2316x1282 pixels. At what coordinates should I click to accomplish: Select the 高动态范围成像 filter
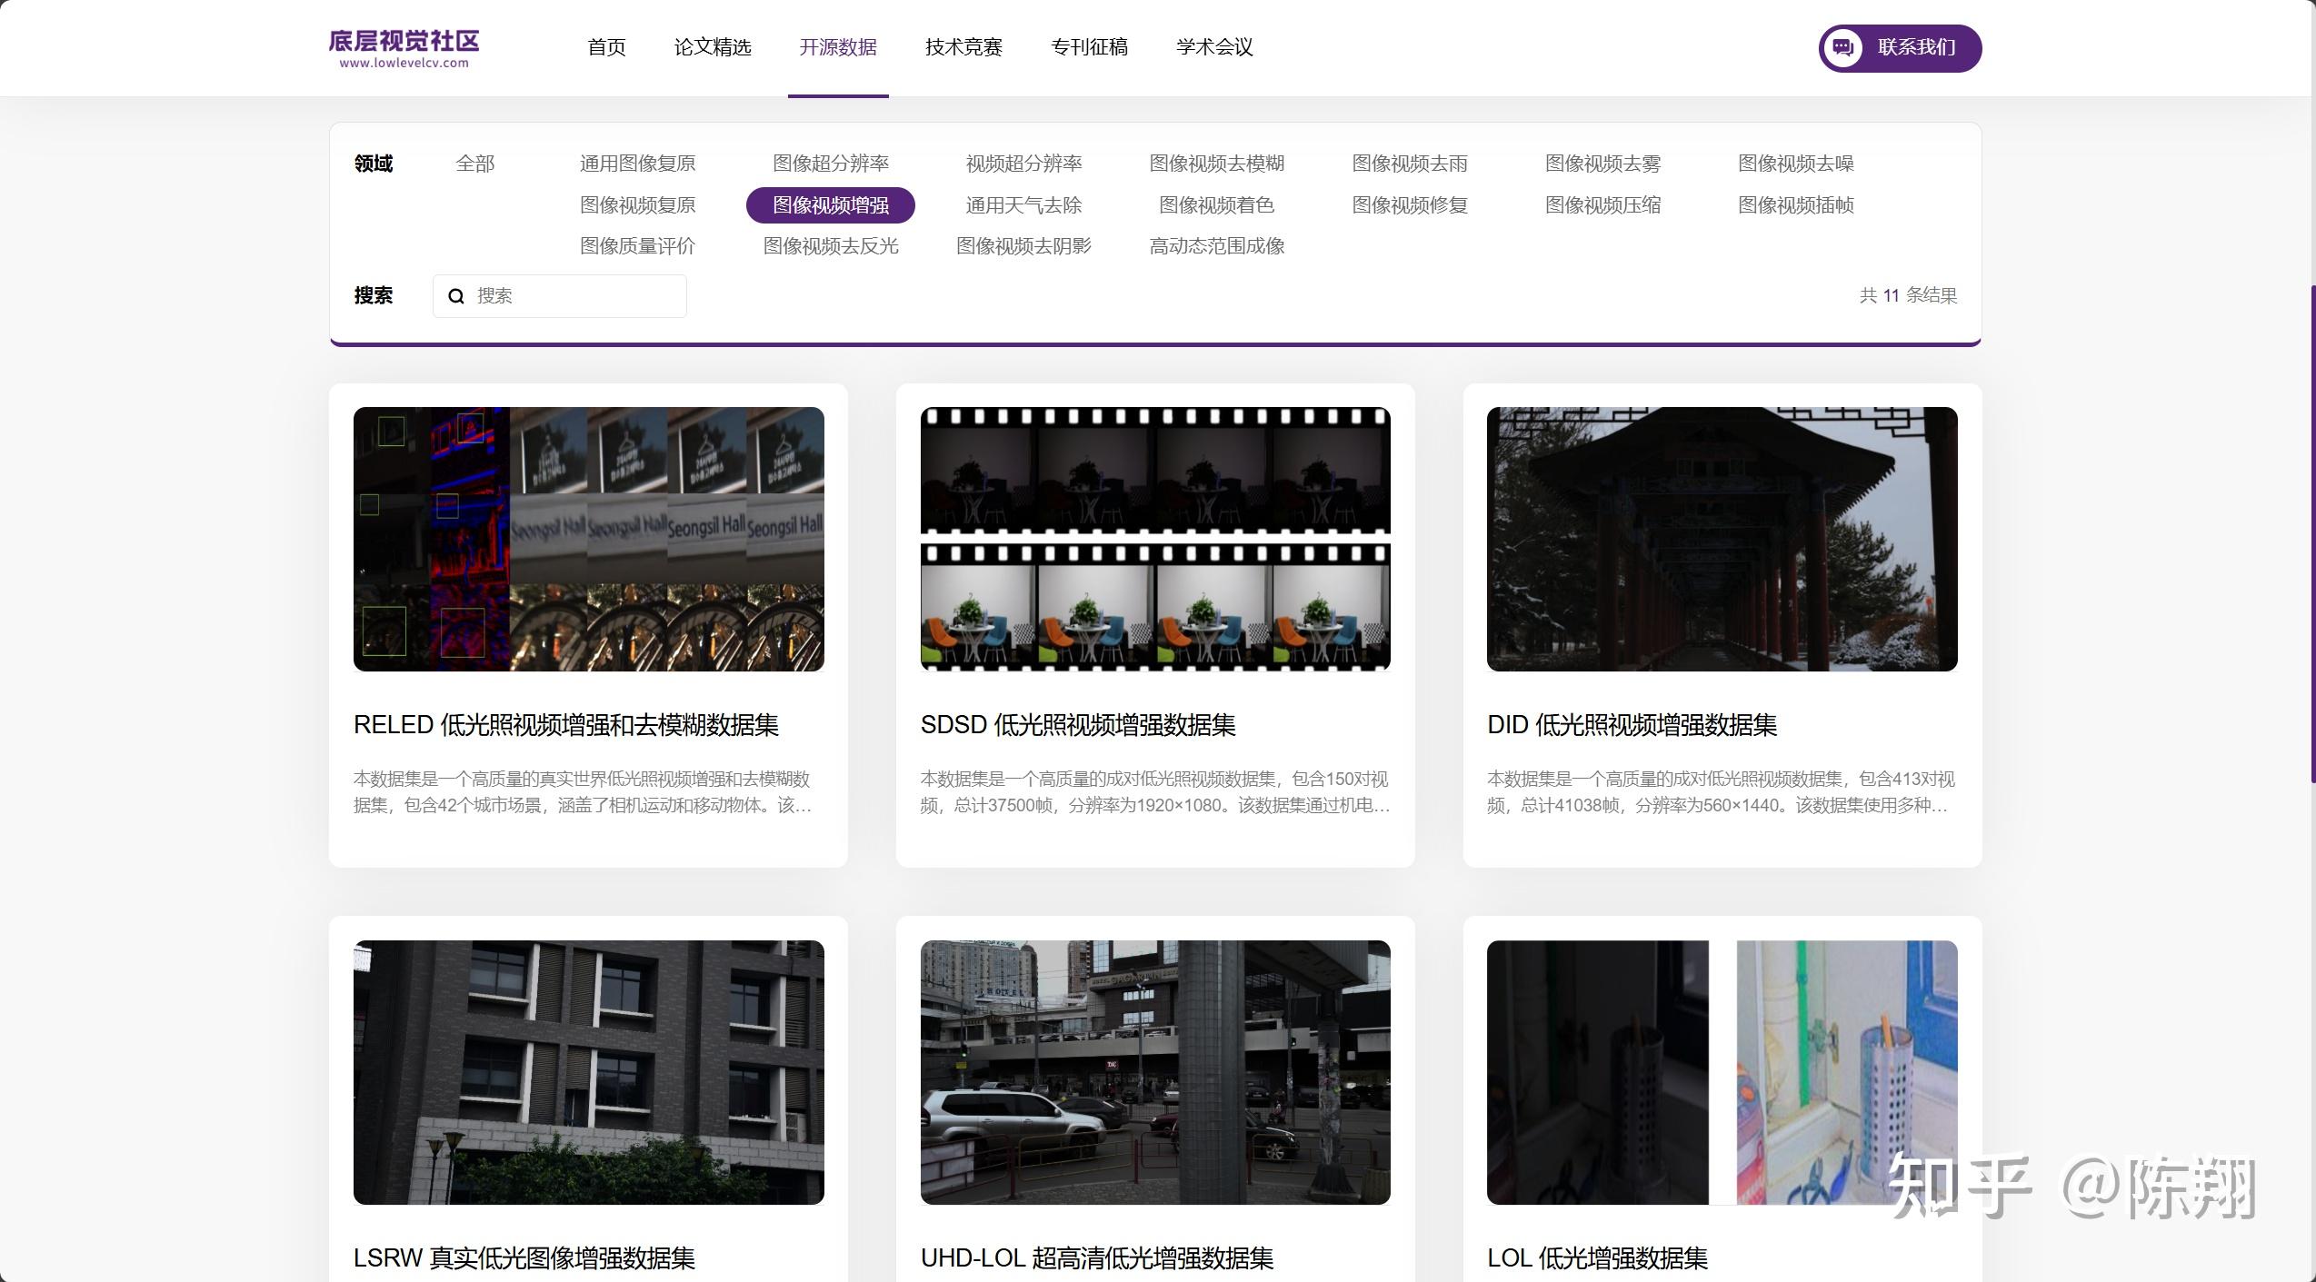1216,246
